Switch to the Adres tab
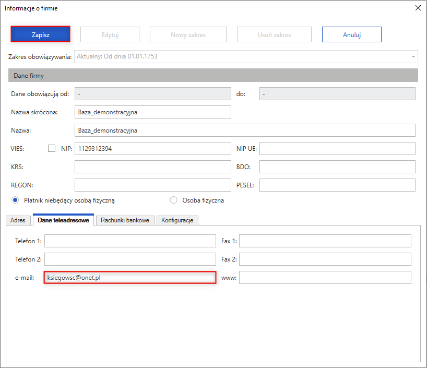The image size is (427, 368). pyautogui.click(x=18, y=220)
